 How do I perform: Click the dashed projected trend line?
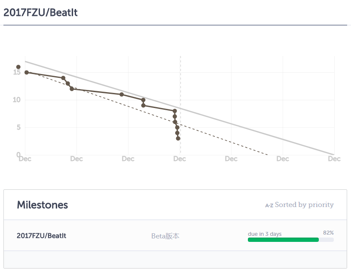tap(224, 140)
